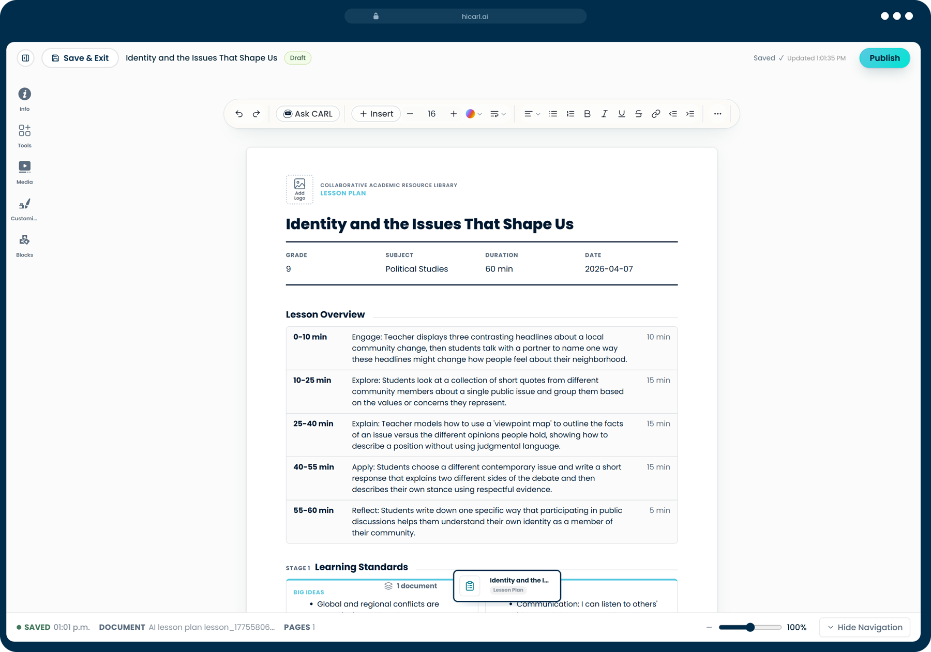Click the document title in header
The width and height of the screenshot is (931, 652).
[x=201, y=58]
